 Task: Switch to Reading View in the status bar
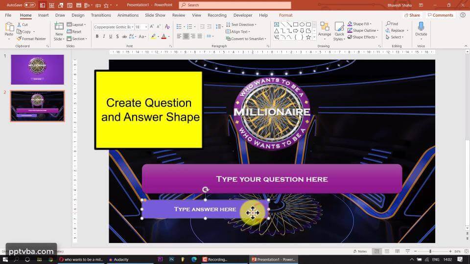tap(397, 251)
